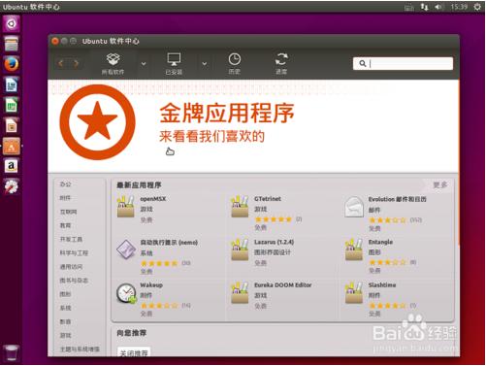The width and height of the screenshot is (486, 366).
Task: Select the 附件 (Accessories) category
Action: click(x=65, y=198)
